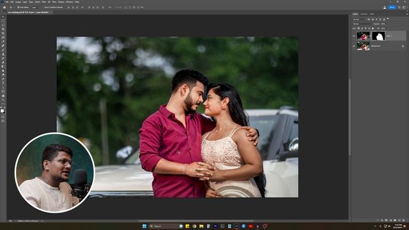Toggle Lock position
Screen dimensions: 409x230
tap(366, 28)
